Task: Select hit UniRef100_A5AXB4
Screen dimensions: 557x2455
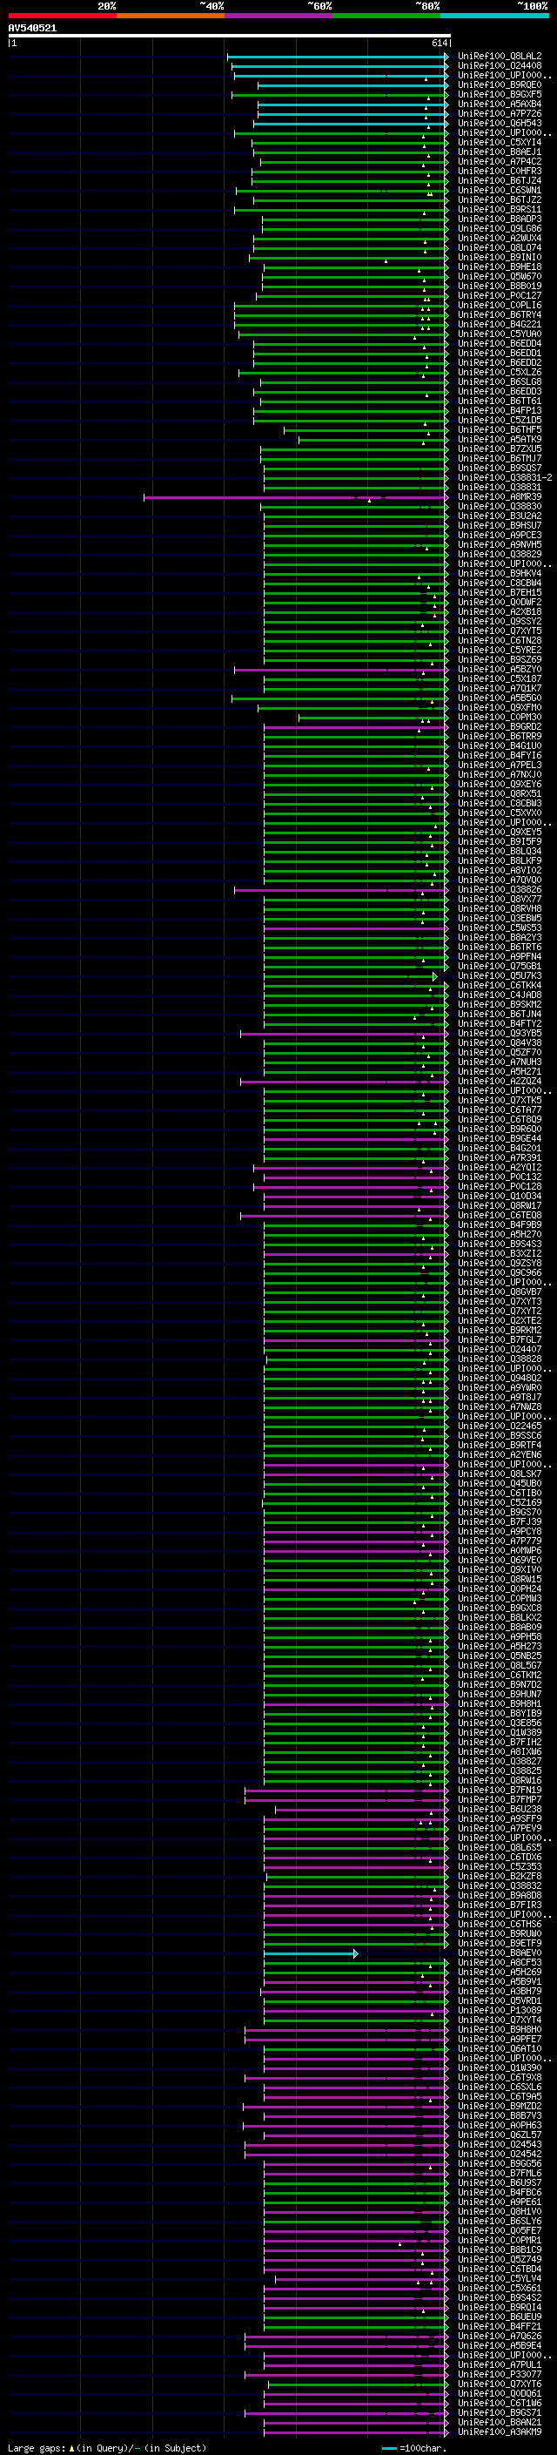Action: coord(499,104)
